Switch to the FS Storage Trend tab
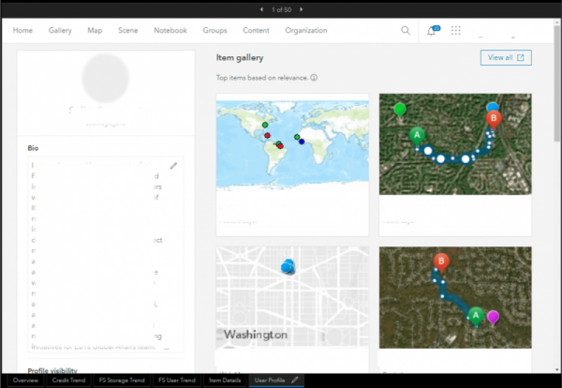The width and height of the screenshot is (562, 388). pyautogui.click(x=122, y=381)
